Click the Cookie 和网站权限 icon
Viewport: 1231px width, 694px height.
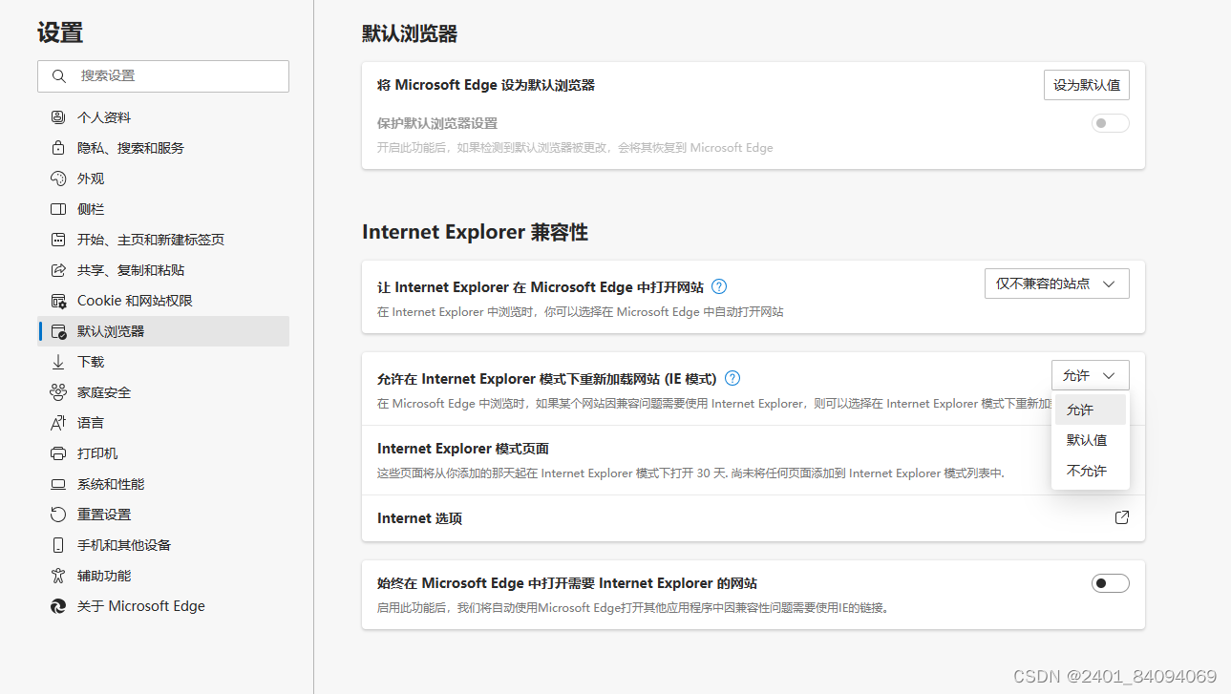pyautogui.click(x=58, y=301)
